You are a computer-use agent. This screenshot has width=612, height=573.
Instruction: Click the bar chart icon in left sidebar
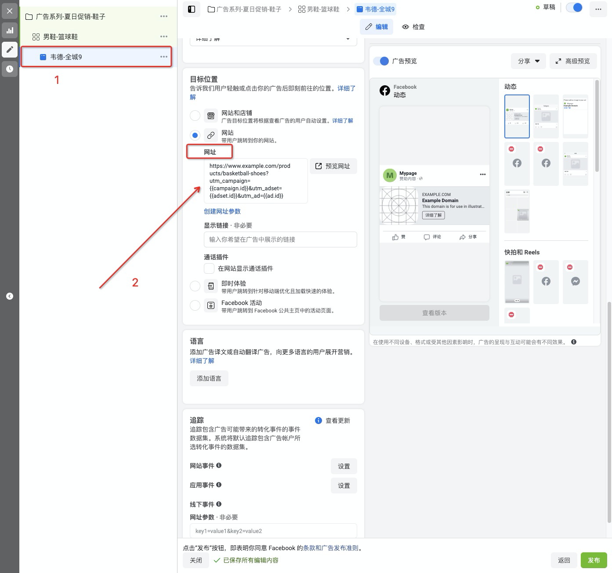(10, 30)
